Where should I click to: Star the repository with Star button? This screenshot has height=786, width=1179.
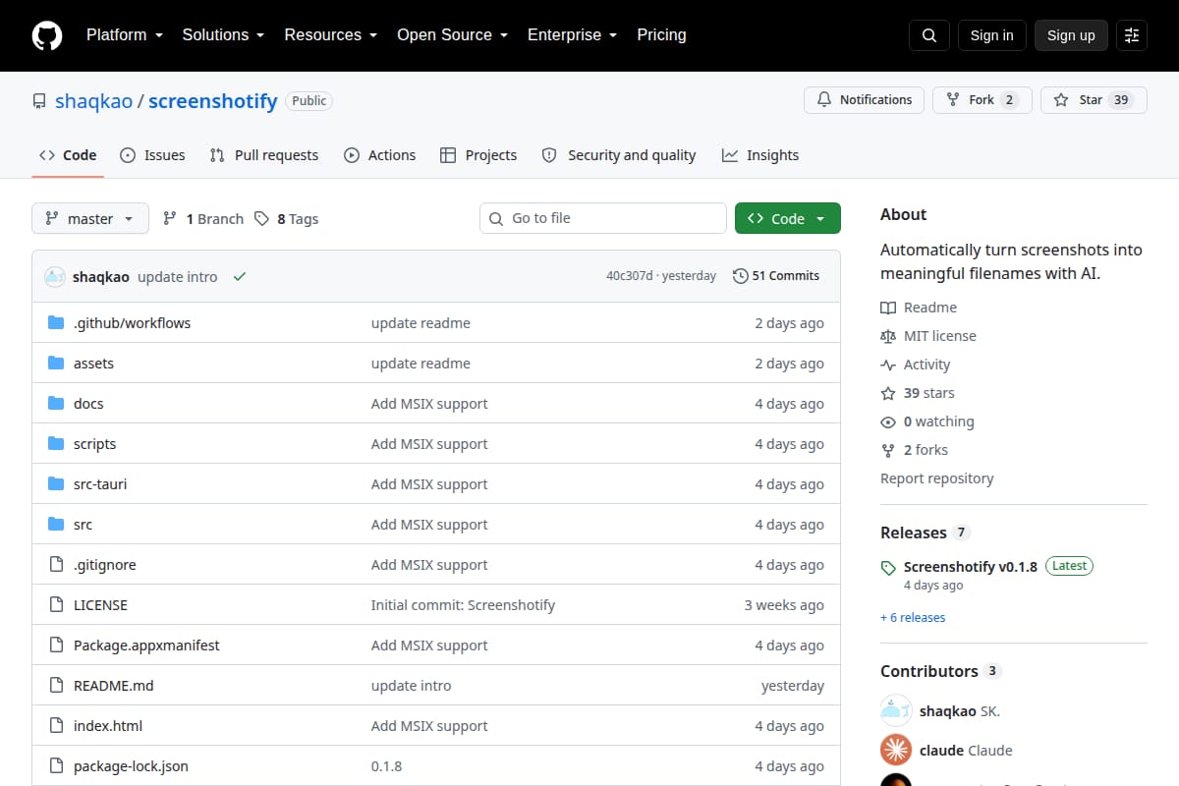1094,100
